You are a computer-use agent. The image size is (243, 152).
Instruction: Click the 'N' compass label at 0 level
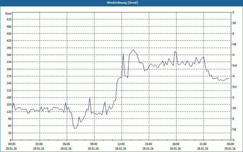[234, 140]
